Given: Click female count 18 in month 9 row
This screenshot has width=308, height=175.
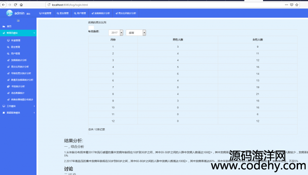Looking at the screenshot, I should pyautogui.click(x=257, y=101).
